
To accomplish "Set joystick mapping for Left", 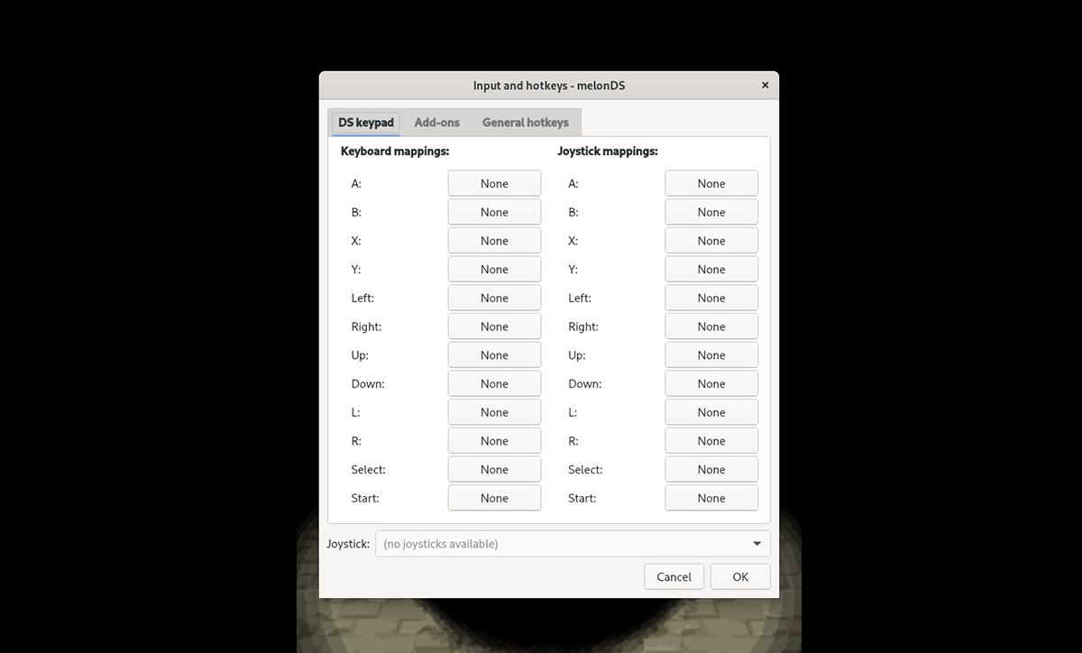I will point(711,298).
